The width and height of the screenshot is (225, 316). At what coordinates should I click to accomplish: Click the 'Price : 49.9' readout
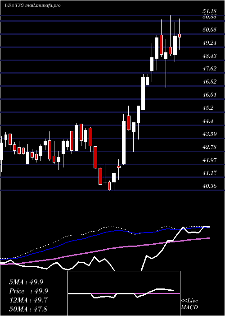(x=29, y=291)
